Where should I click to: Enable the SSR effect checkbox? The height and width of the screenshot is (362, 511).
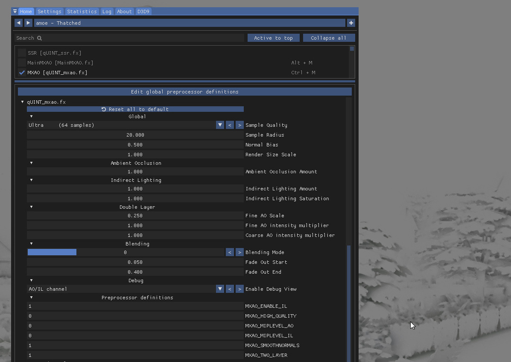pos(22,53)
